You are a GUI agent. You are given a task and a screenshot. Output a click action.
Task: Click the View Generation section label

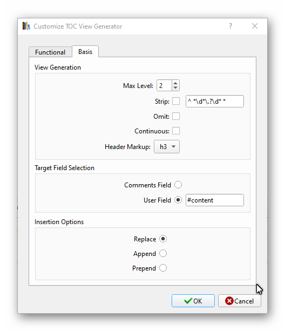[x=58, y=67]
